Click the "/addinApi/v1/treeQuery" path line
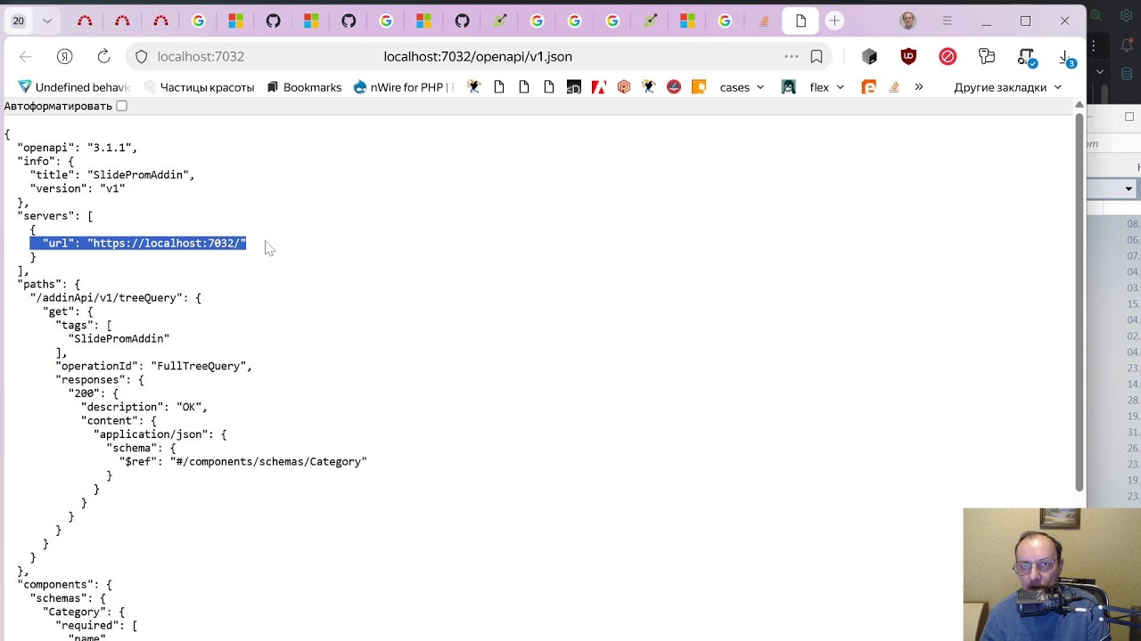Screen dimensions: 1141x641 (x=115, y=298)
